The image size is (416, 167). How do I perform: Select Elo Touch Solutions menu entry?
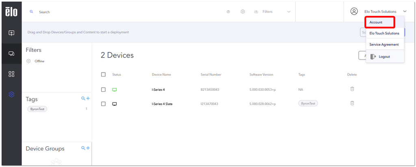click(385, 33)
